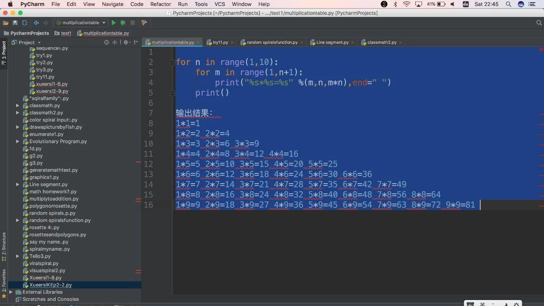The image size is (544, 306).
Task: Toggle the 2: Favorites tool window
Action: coord(4,283)
